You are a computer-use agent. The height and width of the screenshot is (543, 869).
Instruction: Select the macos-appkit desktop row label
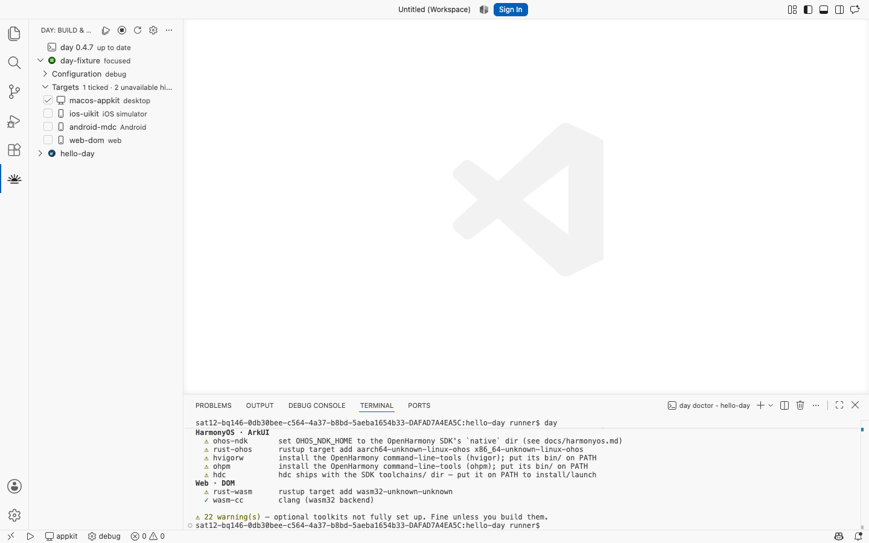pos(110,100)
